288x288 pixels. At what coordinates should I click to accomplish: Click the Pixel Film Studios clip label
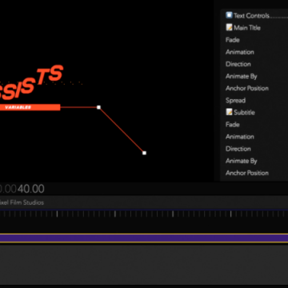22,202
